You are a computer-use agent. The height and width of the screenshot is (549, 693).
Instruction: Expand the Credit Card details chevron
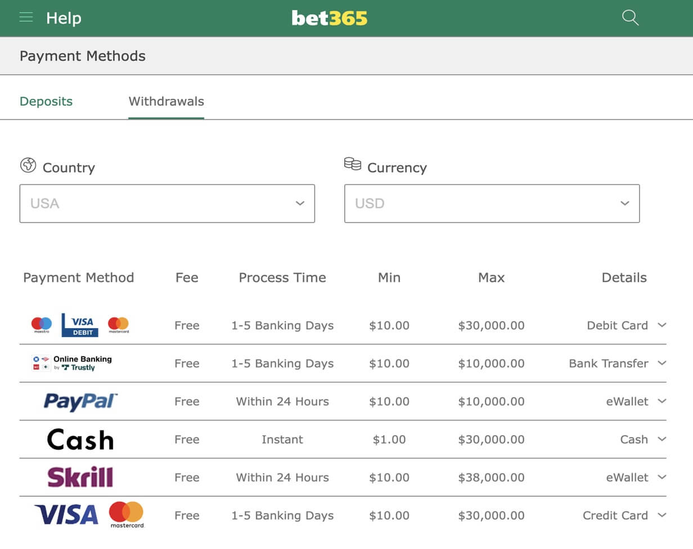pos(662,515)
